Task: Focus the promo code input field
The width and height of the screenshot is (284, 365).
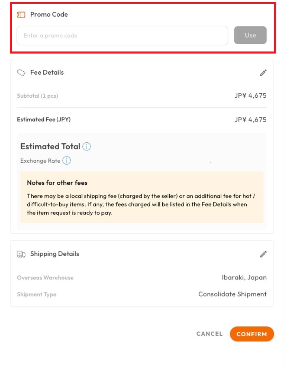Action: (122, 36)
